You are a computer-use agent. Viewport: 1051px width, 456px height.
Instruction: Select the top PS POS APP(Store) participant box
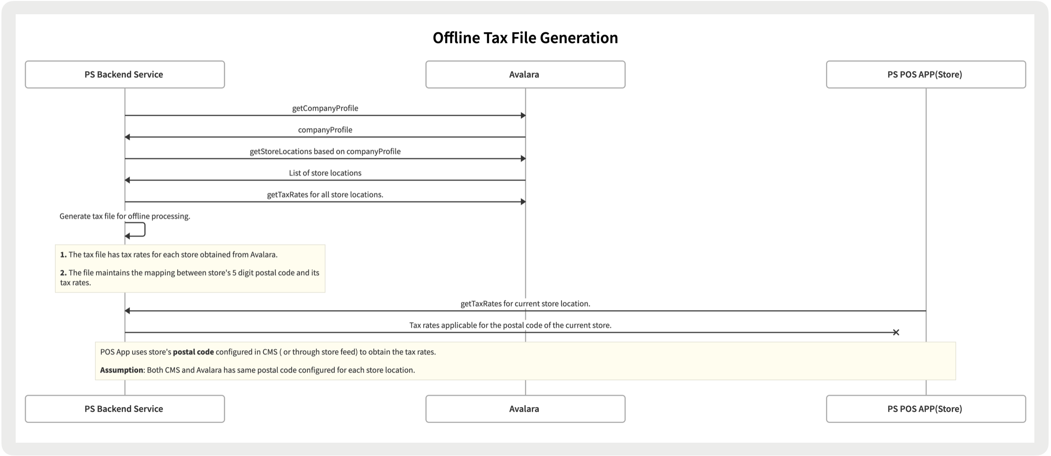926,75
